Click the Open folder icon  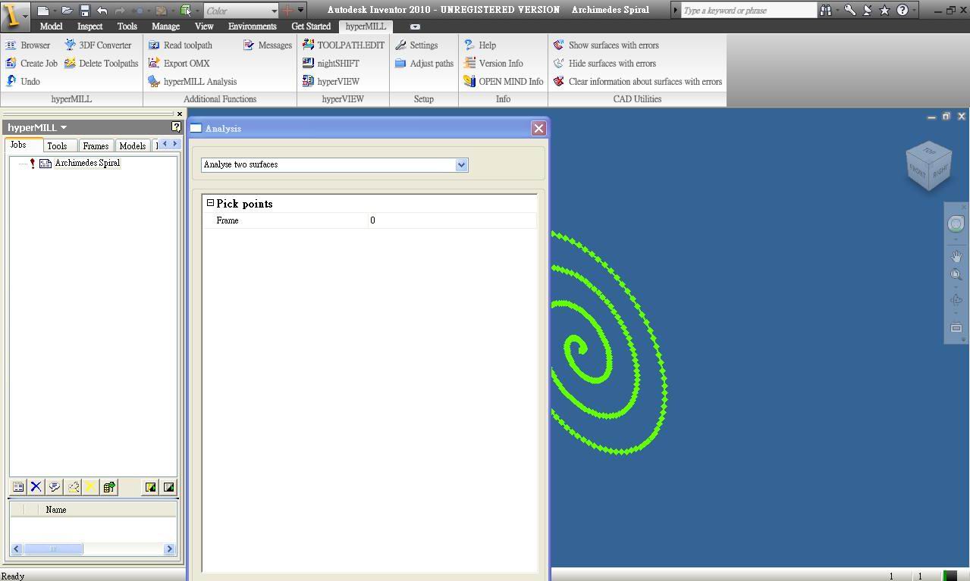coord(67,11)
